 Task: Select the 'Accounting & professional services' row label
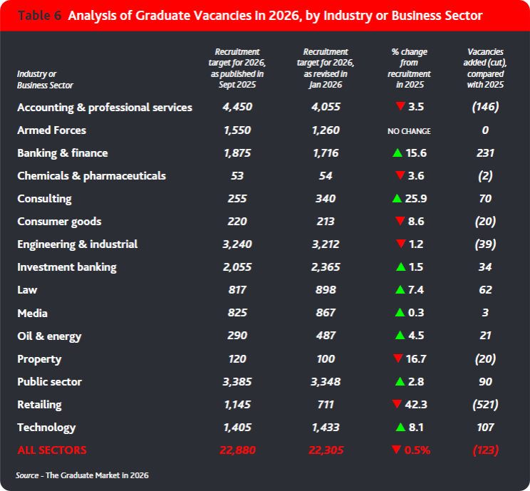click(105, 108)
